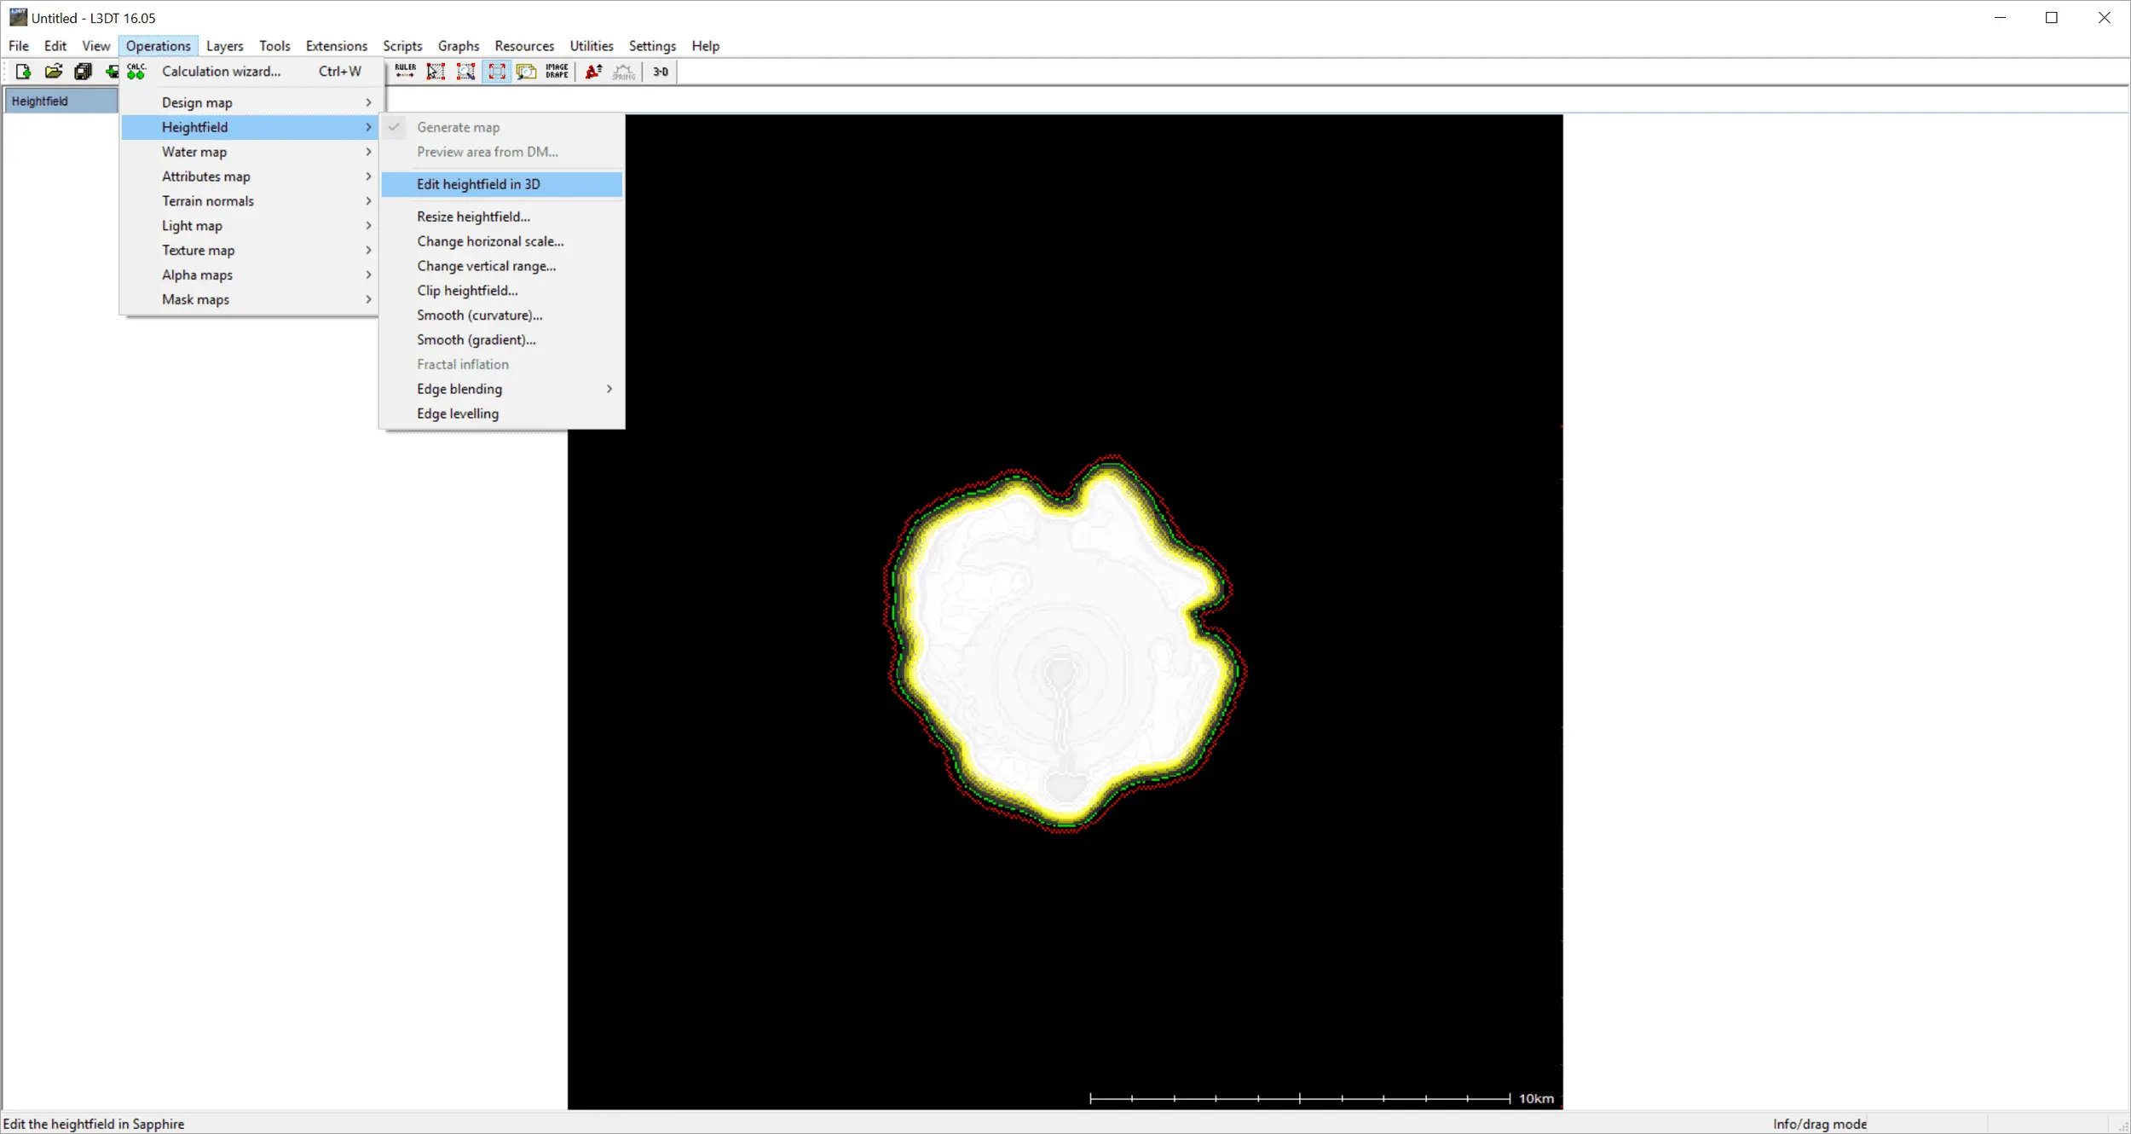2131x1134 pixels.
Task: Choose Edit heightfield in 3D
Action: point(502,184)
